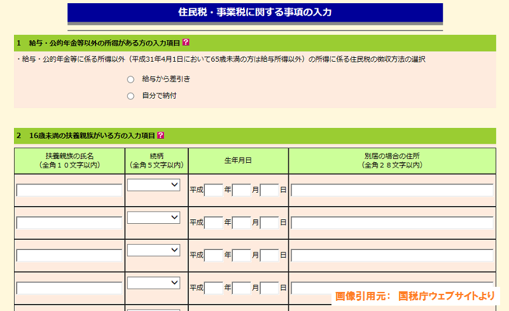This screenshot has width=509, height=311.
Task: Click the 住民税の徴収方法の選択 description text
Action: click(221, 59)
